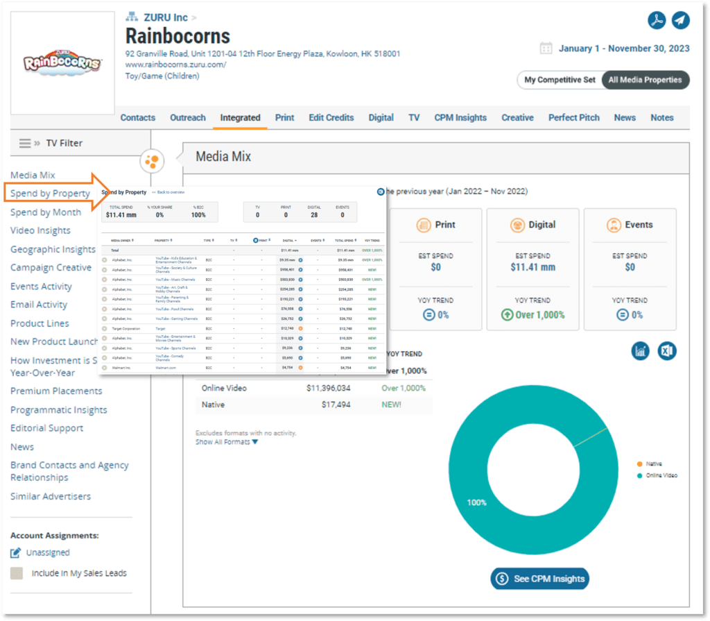Image resolution: width=710 pixels, height=621 pixels.
Task: Expand the YouTube - Gaming Channels row
Action: (x=105, y=318)
